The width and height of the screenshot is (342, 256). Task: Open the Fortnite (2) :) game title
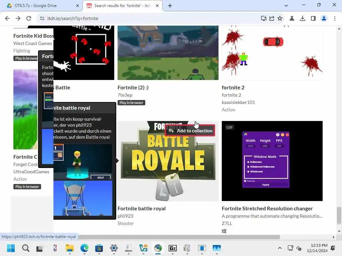pos(133,88)
